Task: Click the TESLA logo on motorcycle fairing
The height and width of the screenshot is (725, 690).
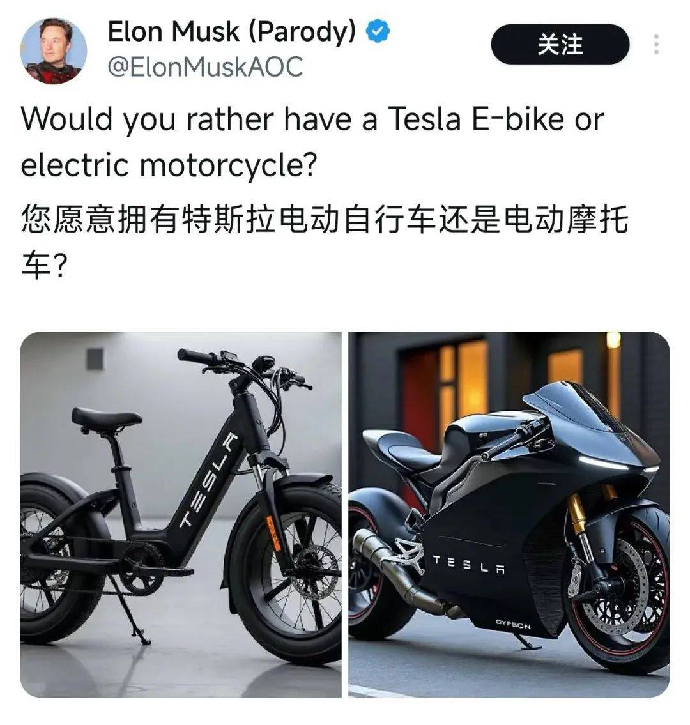Action: coord(468,565)
